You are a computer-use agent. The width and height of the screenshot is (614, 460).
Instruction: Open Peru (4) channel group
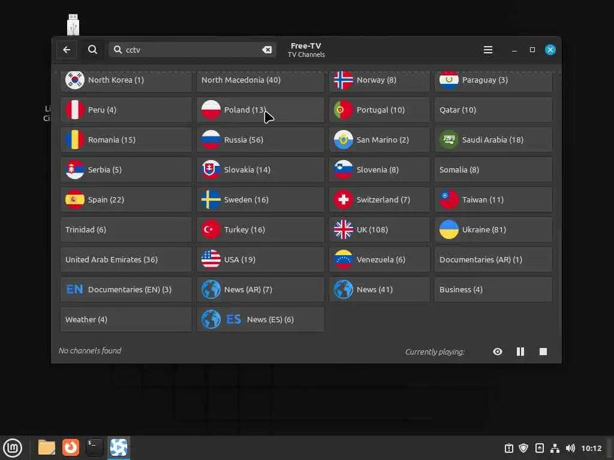click(x=126, y=110)
